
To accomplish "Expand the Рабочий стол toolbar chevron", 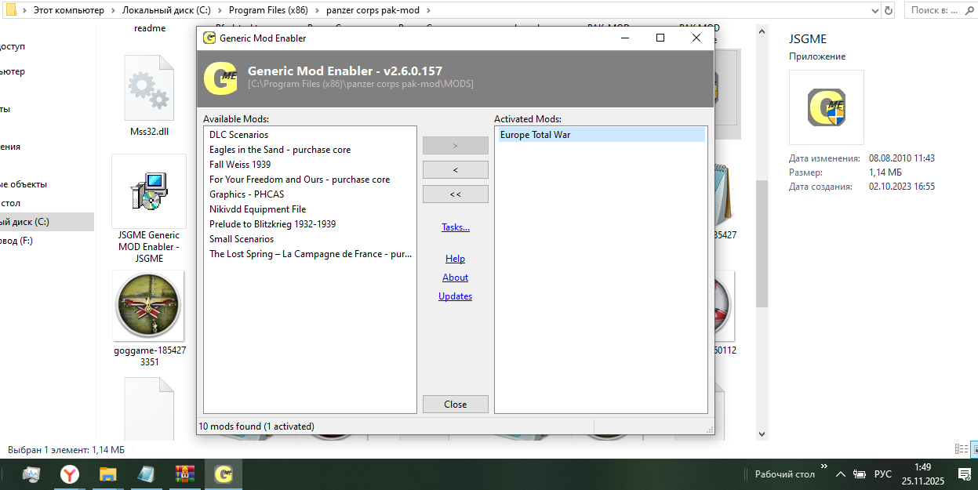I will [x=822, y=473].
